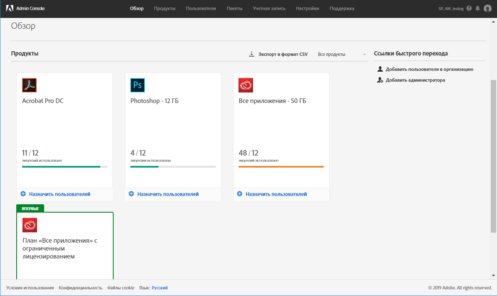This screenshot has height=296, width=497.
Task: Click the plus icon under the Acrobat card
Action: click(x=24, y=194)
